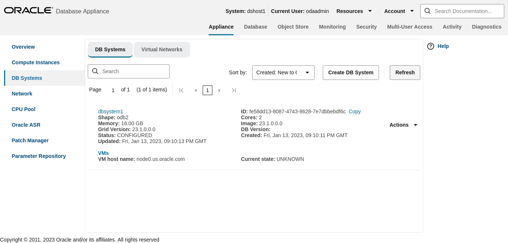This screenshot has width=508, height=243.
Task: Click the Help link
Action: pyautogui.click(x=443, y=46)
